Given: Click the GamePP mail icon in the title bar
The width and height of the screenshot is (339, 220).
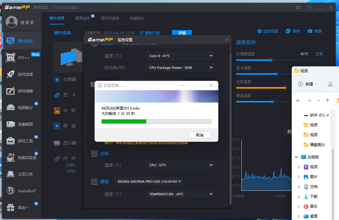Looking at the screenshot, I should pos(298,8).
